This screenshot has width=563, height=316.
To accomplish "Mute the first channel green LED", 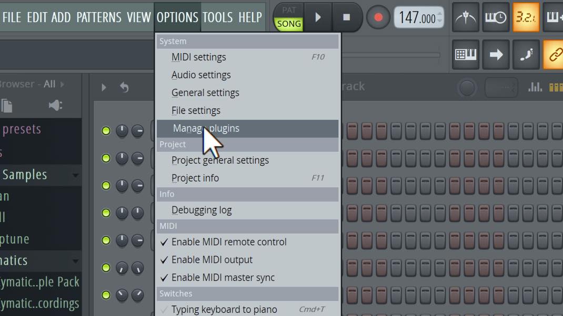I will (x=106, y=131).
